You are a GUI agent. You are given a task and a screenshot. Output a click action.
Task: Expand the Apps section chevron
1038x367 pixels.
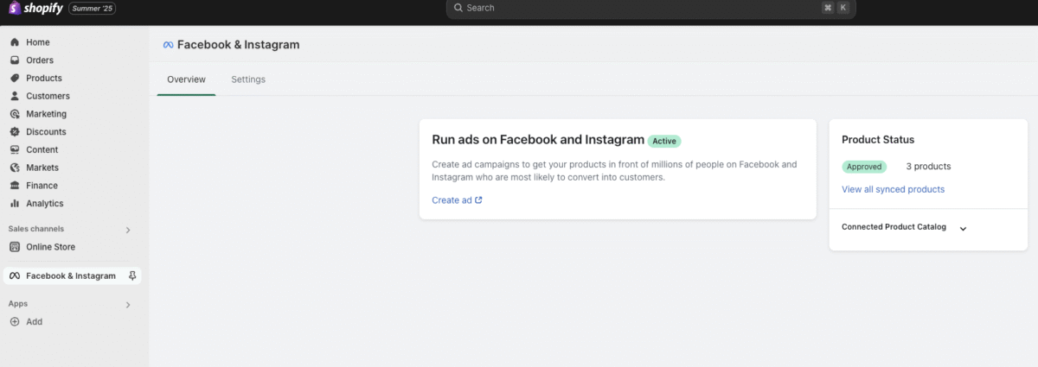pyautogui.click(x=128, y=305)
